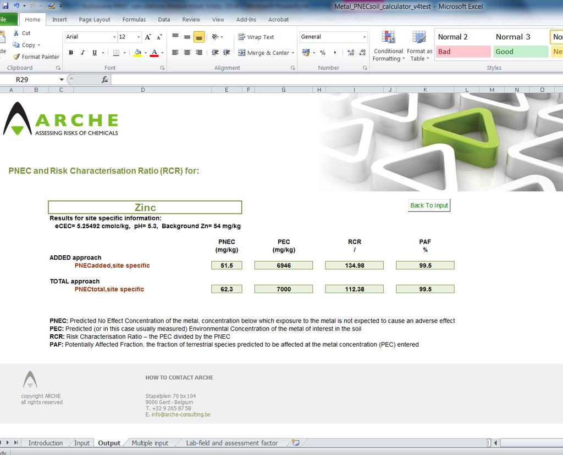The width and height of the screenshot is (563, 455).
Task: Click the Back To Input button
Action: tap(429, 205)
